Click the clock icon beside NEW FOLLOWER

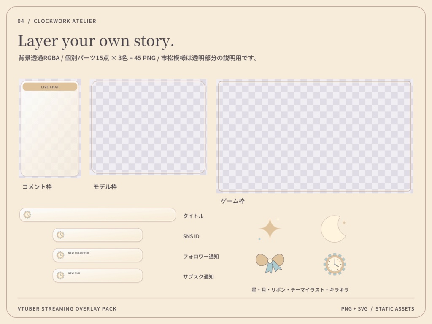click(x=60, y=255)
